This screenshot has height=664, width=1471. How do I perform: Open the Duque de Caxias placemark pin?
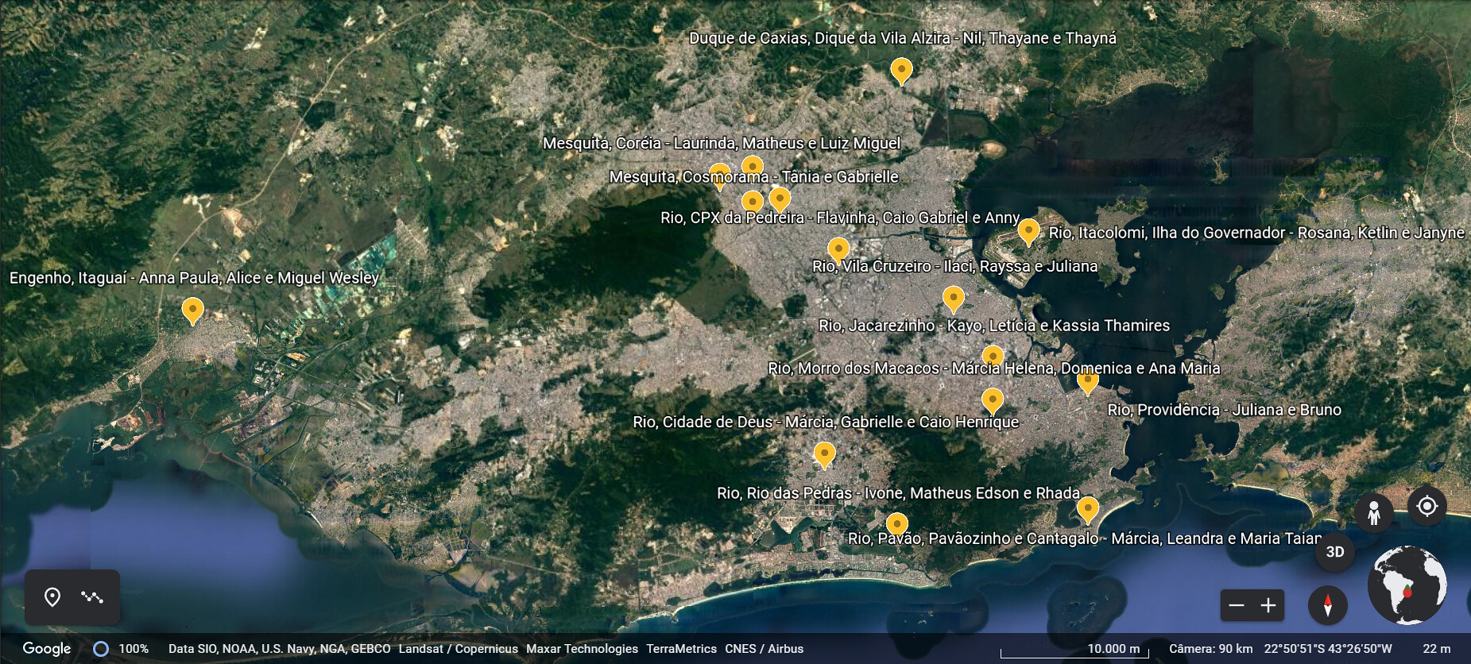click(900, 70)
